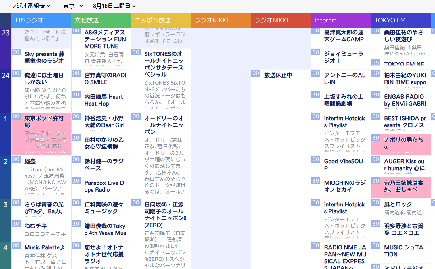Open the 8月16日土曜日 date dropdown
The width and height of the screenshot is (435, 269).
tap(114, 6)
